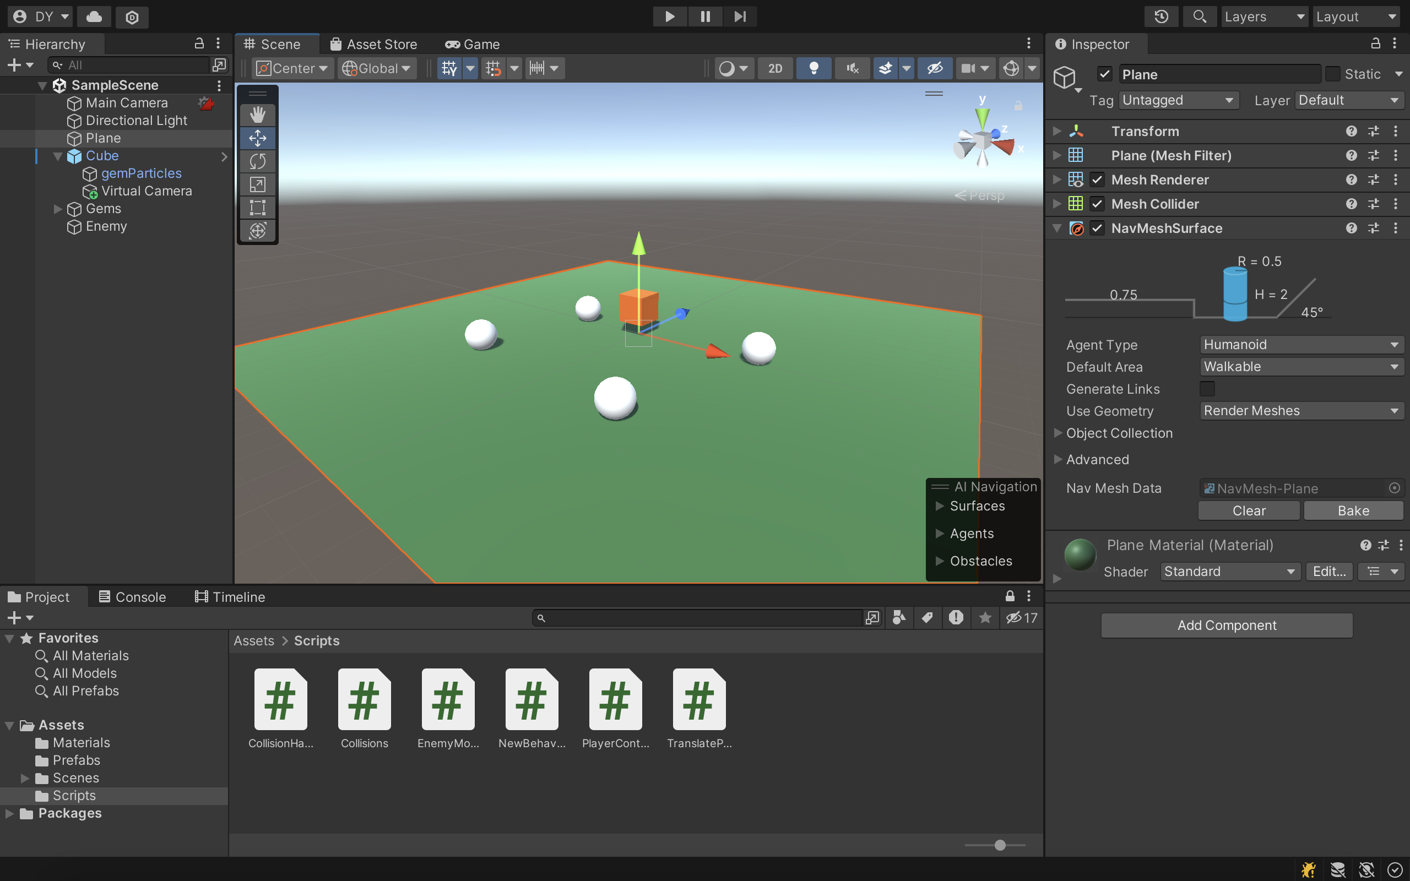1410x881 pixels.
Task: Click Add Component button
Action: (1227, 625)
